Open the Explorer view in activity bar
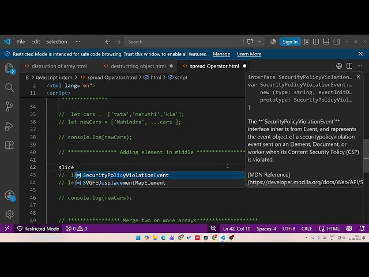 [9, 69]
